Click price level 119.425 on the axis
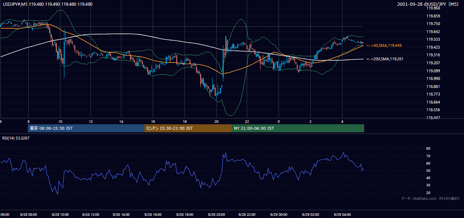Viewport: 464px width, 218px height. tap(433, 47)
